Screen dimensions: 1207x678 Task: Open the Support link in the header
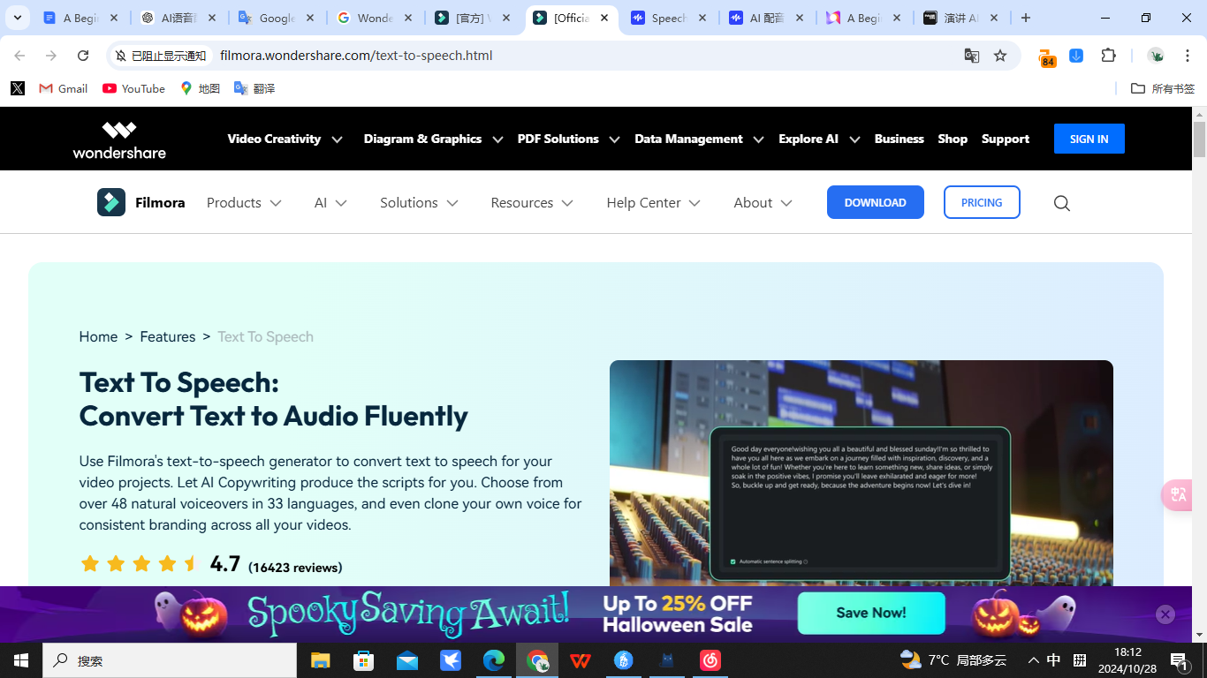[x=1006, y=139]
